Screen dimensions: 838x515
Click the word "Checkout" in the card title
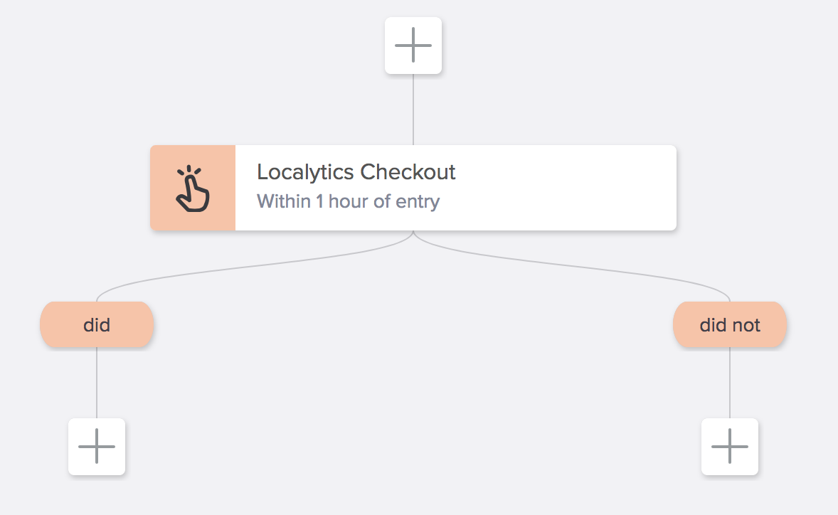(x=408, y=172)
